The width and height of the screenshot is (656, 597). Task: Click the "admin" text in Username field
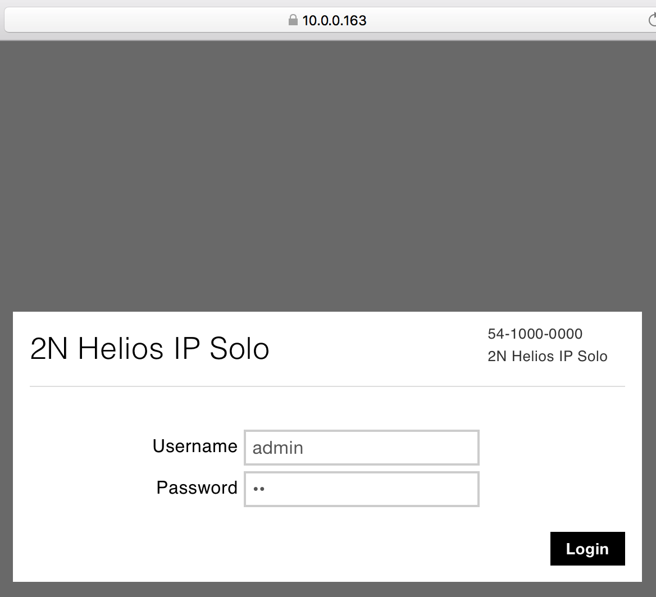click(x=277, y=448)
